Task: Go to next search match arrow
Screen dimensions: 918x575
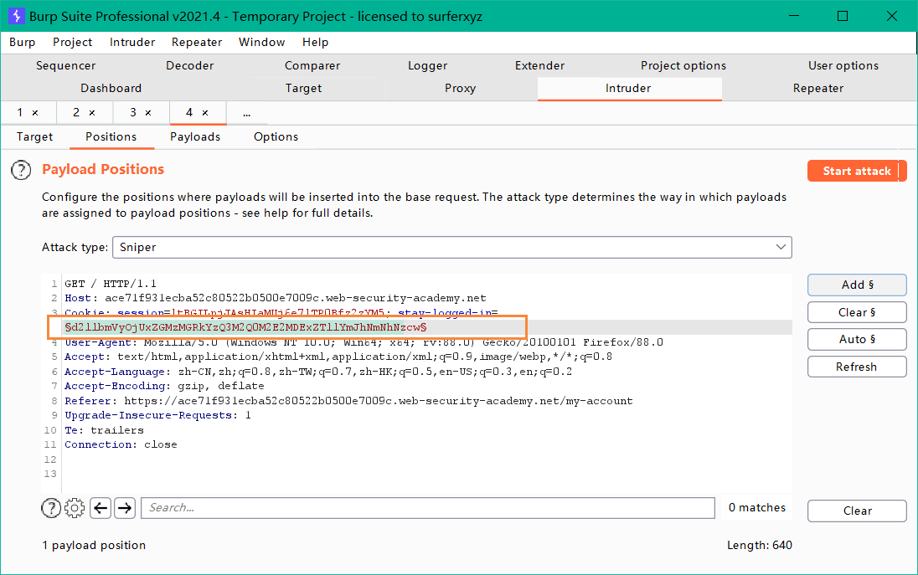Action: click(125, 508)
